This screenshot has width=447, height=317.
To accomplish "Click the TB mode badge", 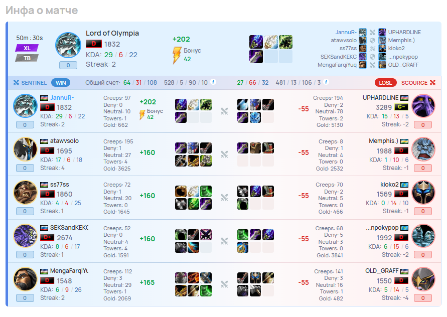I will (x=27, y=58).
